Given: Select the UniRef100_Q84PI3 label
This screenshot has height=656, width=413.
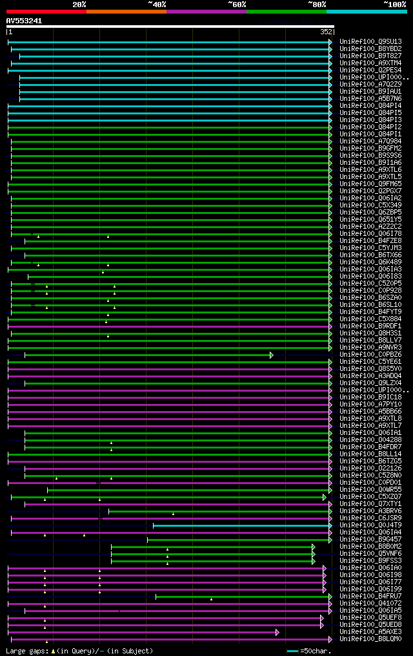Looking at the screenshot, I should click(x=370, y=120).
